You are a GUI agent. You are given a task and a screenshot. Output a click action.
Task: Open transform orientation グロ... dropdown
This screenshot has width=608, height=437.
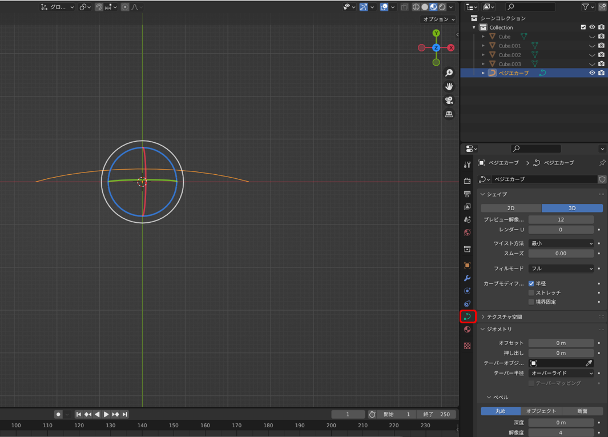coord(58,7)
